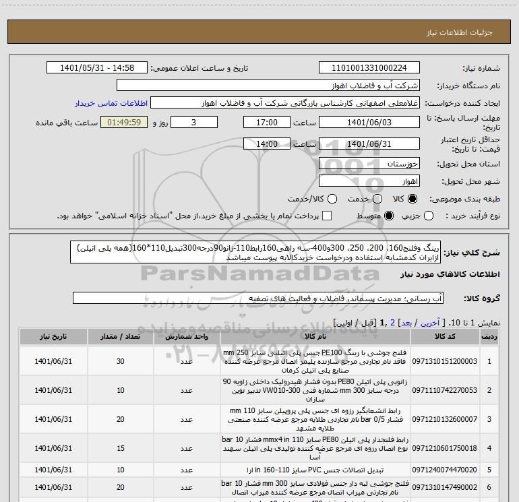Click product code 0971110742270053
Viewport: 519px width, 502px height.
pyautogui.click(x=445, y=390)
